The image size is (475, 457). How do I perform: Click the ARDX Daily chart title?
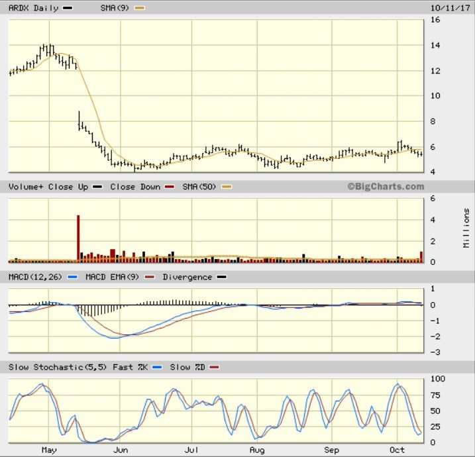(33, 9)
